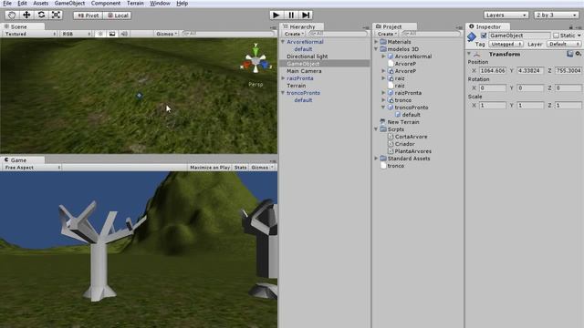Select the Move tool
The image size is (584, 328).
point(26,15)
